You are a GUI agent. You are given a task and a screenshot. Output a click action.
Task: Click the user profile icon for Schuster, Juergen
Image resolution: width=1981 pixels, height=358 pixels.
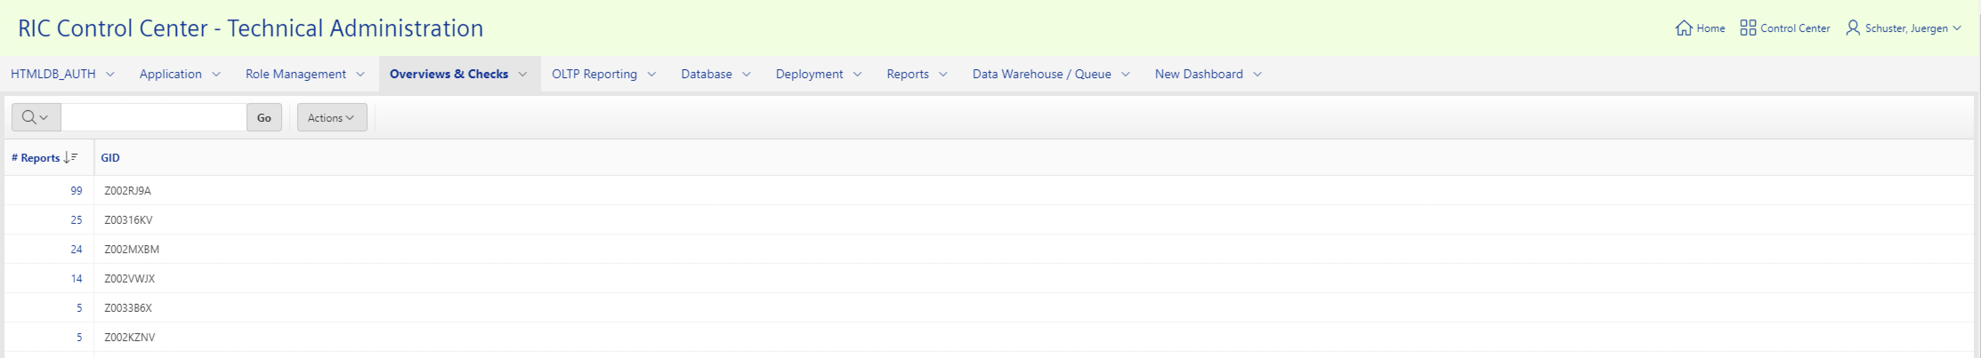point(1853,28)
